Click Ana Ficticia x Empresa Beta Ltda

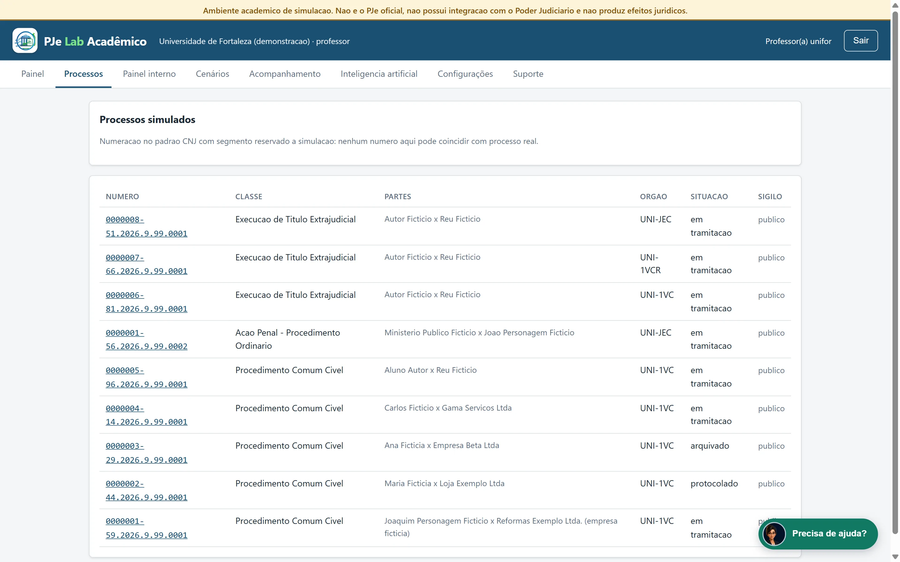pos(442,446)
